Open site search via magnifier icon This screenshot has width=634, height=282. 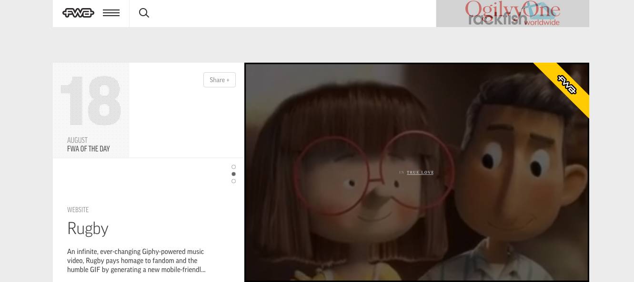[144, 13]
